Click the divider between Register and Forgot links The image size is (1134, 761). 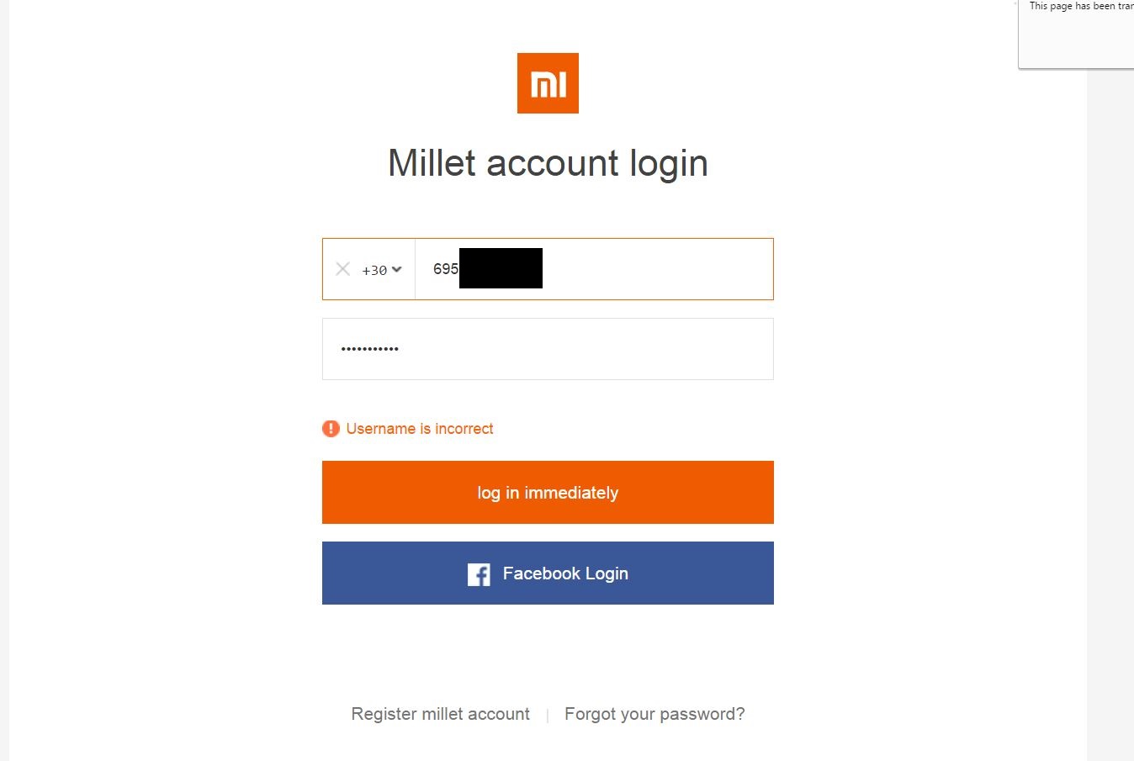(x=548, y=715)
